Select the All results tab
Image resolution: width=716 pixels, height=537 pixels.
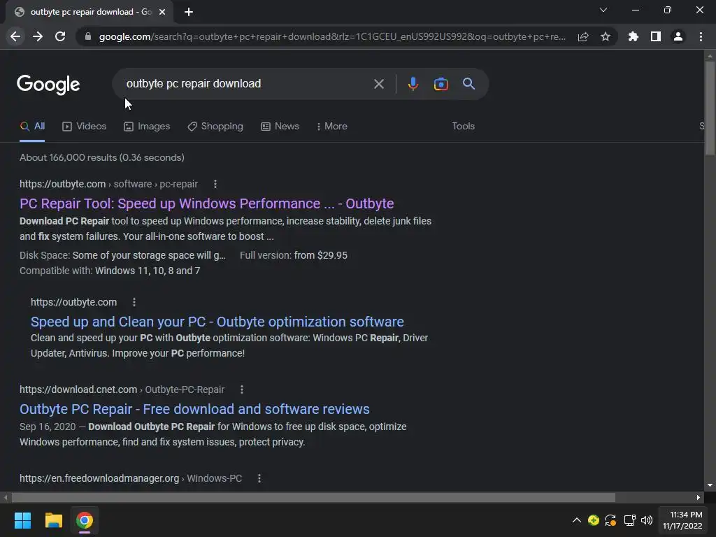[x=32, y=127]
